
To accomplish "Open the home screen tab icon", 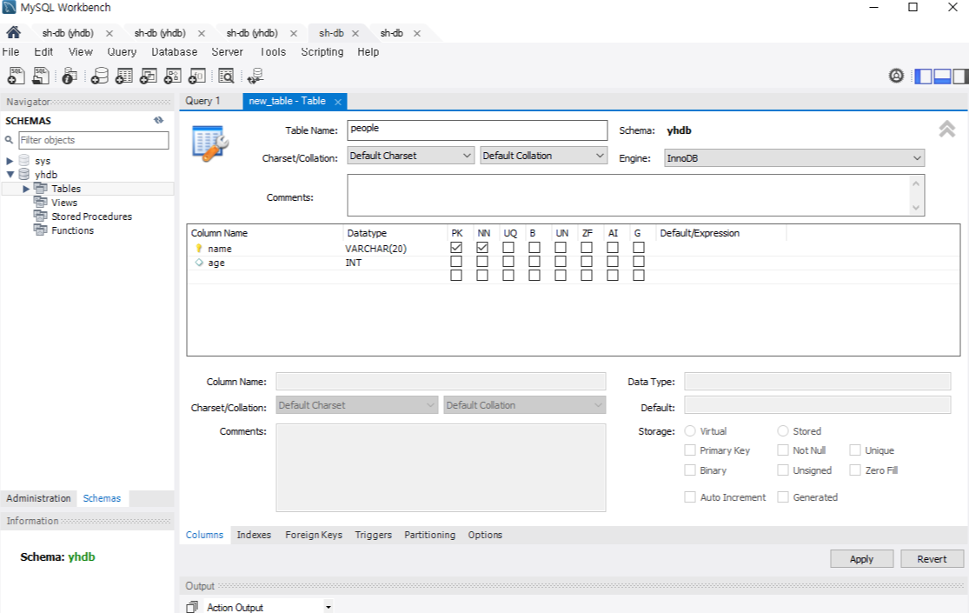I will [x=14, y=33].
